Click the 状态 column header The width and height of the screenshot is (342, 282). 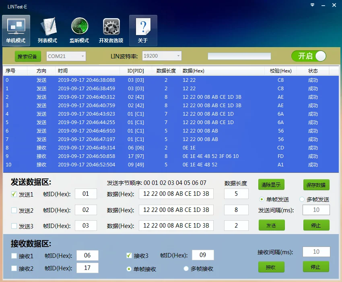[313, 70]
